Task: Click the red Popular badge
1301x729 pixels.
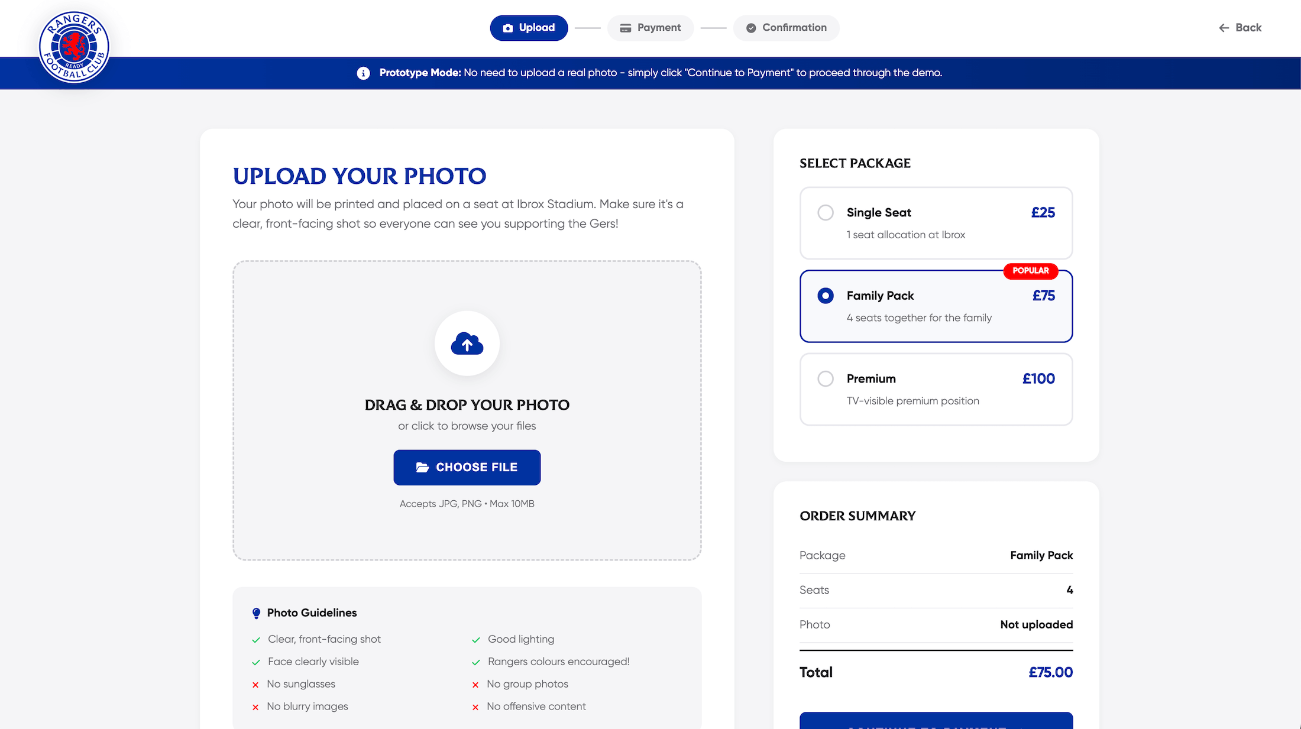Action: click(x=1030, y=271)
